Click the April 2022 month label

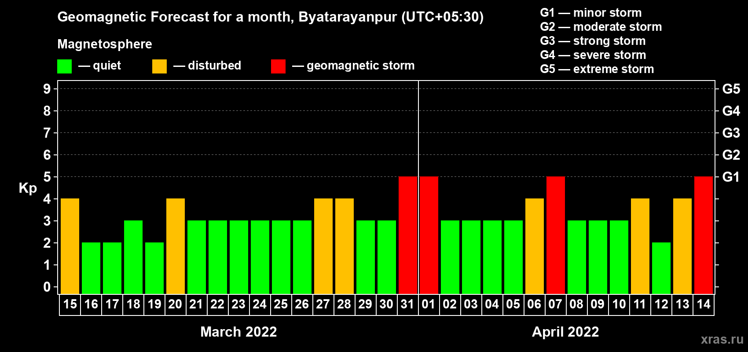click(x=565, y=332)
